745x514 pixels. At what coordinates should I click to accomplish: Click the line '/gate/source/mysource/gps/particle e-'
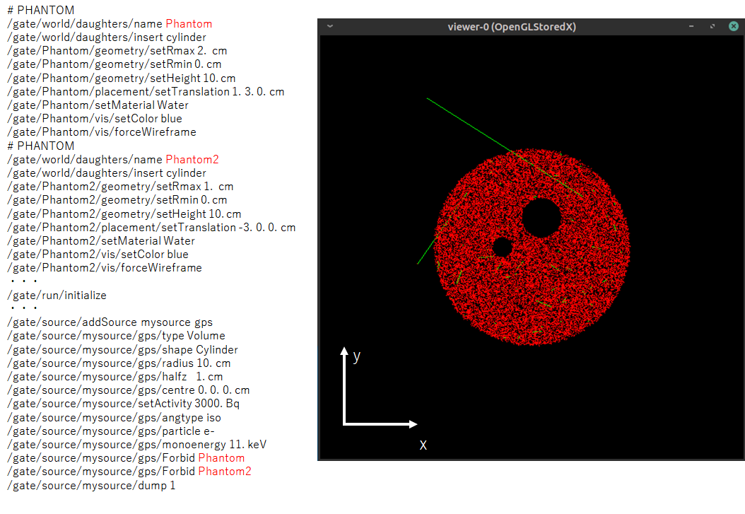[111, 431]
